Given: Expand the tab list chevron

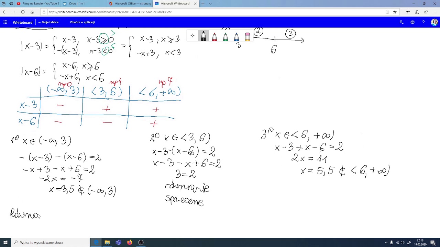Looking at the screenshot, I should point(210,3).
